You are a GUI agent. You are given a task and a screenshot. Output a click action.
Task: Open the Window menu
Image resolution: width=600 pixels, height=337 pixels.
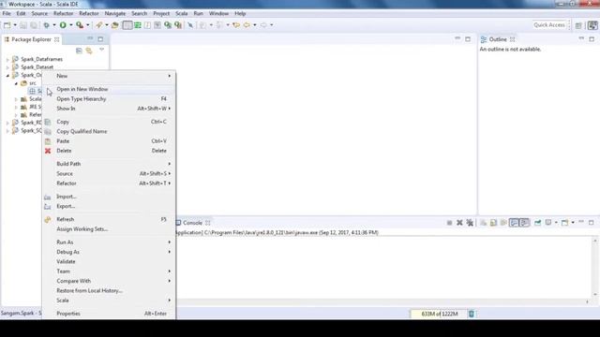click(218, 13)
